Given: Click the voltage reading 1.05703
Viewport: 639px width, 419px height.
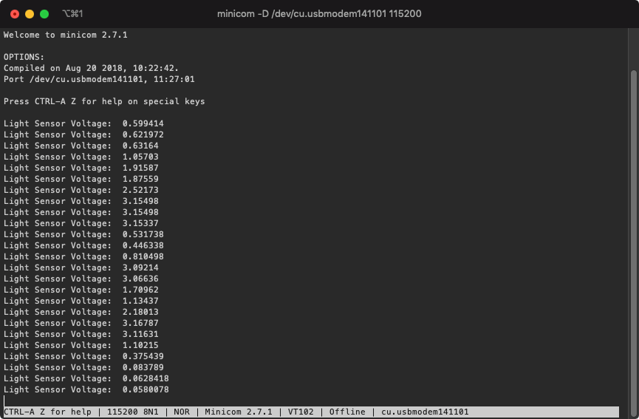Looking at the screenshot, I should [x=140, y=157].
